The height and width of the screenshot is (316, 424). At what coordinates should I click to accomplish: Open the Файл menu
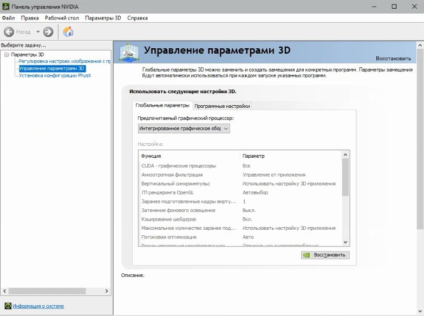point(8,18)
